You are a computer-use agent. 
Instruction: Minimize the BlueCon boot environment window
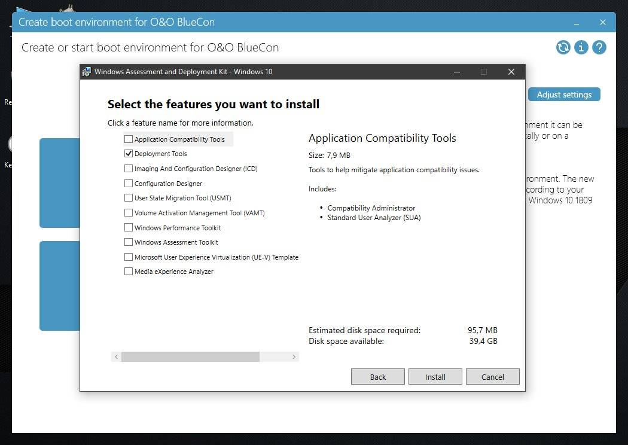(x=577, y=23)
